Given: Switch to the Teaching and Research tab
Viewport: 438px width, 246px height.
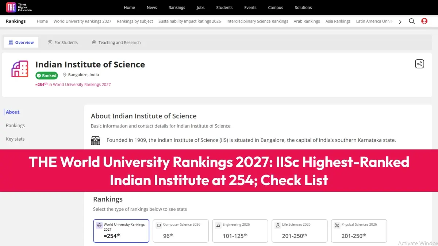Looking at the screenshot, I should click(116, 42).
